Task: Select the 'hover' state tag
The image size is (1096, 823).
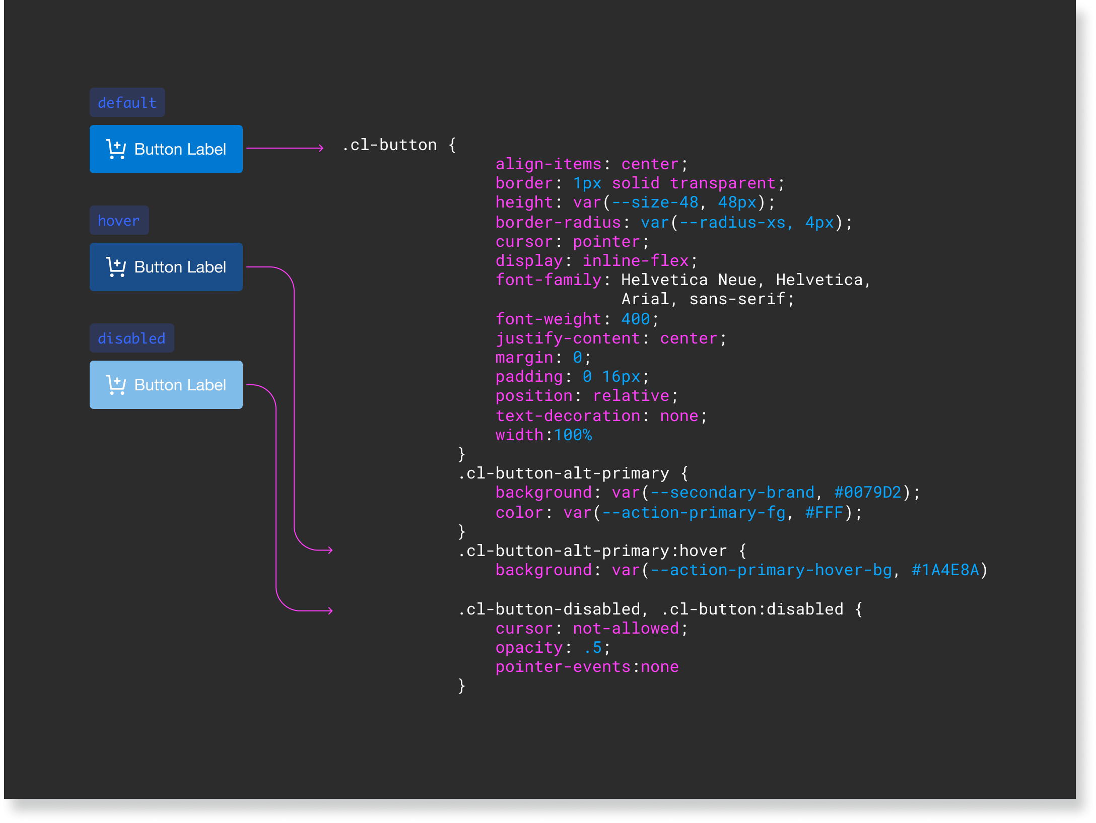Action: coord(119,221)
